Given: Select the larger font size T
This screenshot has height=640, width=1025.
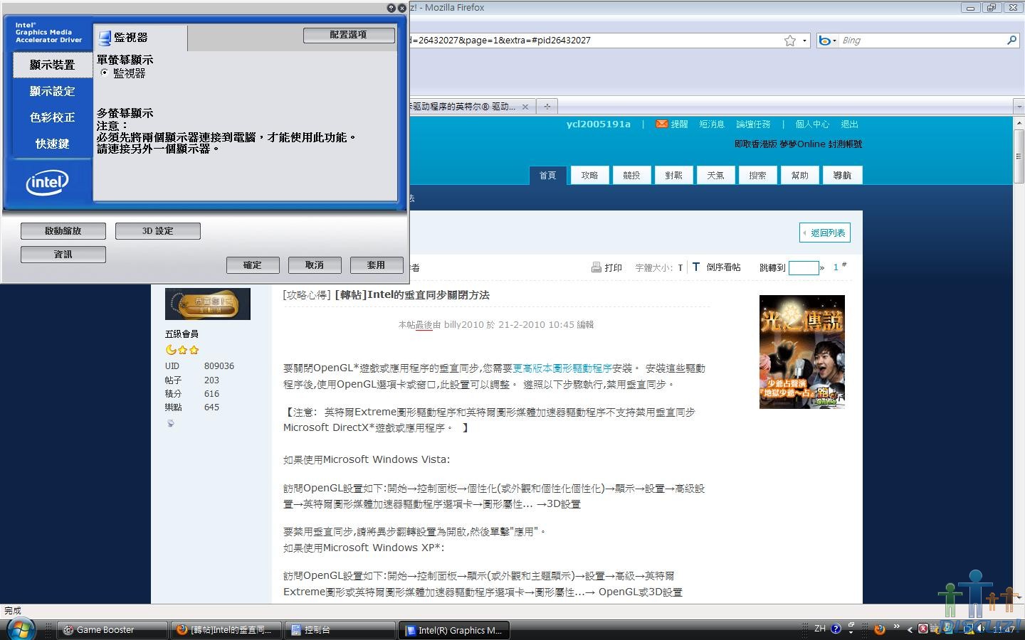Looking at the screenshot, I should point(696,267).
